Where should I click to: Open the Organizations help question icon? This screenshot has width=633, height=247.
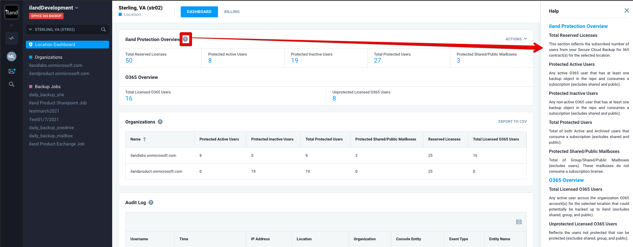[160, 122]
